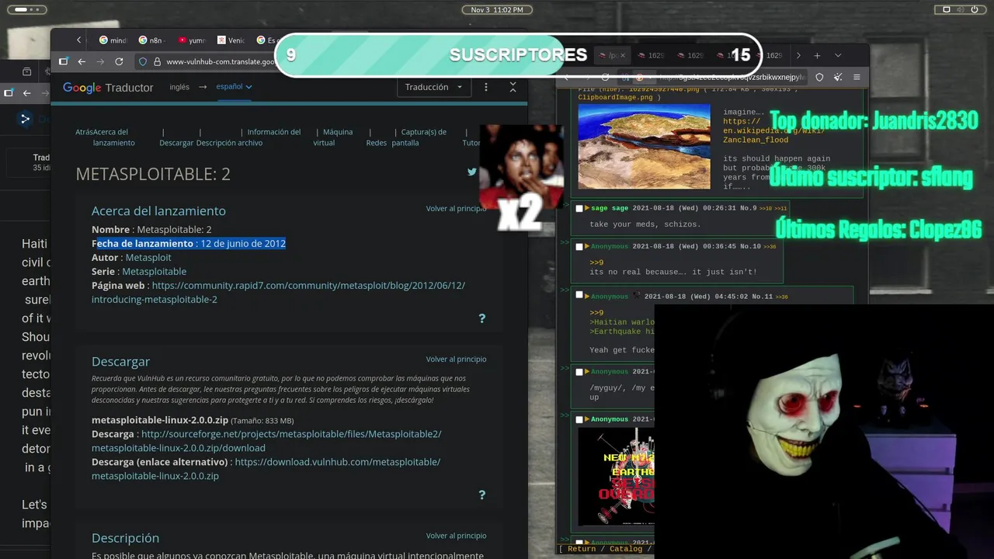Viewport: 994px width, 559px height.
Task: Open earthquake seismic overdrive image thumbnail
Action: pos(617,477)
